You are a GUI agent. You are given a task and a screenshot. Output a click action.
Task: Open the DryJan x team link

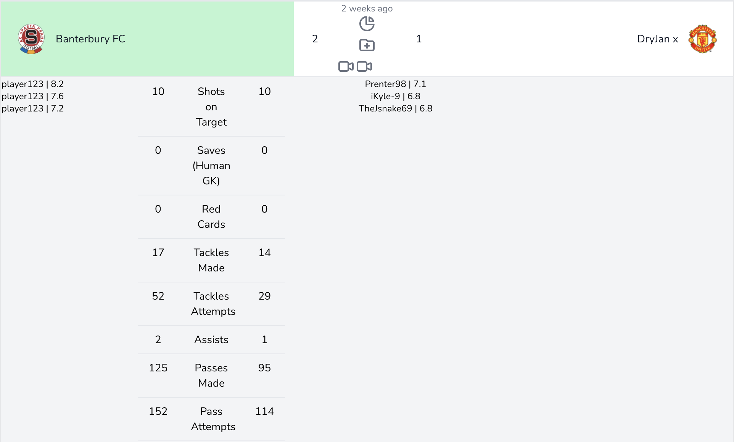pyautogui.click(x=657, y=39)
